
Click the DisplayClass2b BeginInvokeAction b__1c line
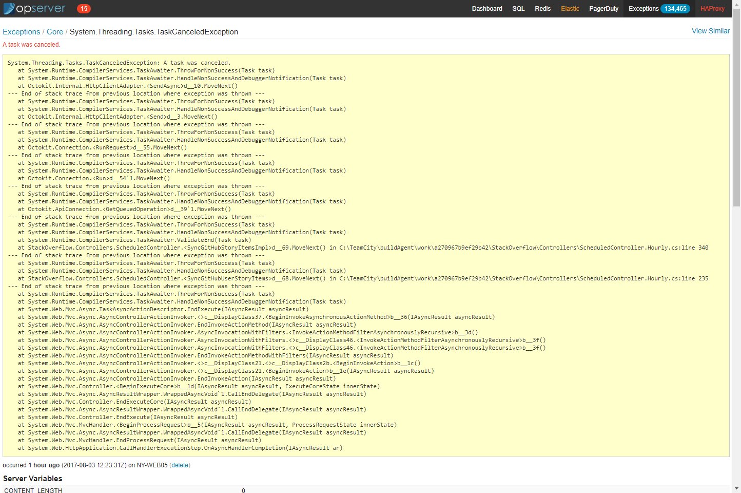[x=219, y=363]
